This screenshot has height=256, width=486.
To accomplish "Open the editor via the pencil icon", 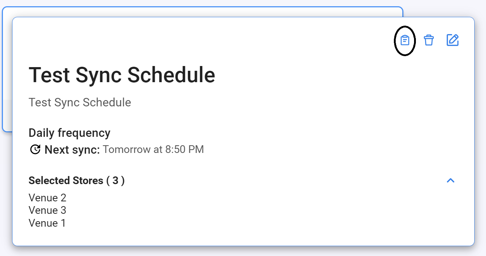I will click(453, 40).
